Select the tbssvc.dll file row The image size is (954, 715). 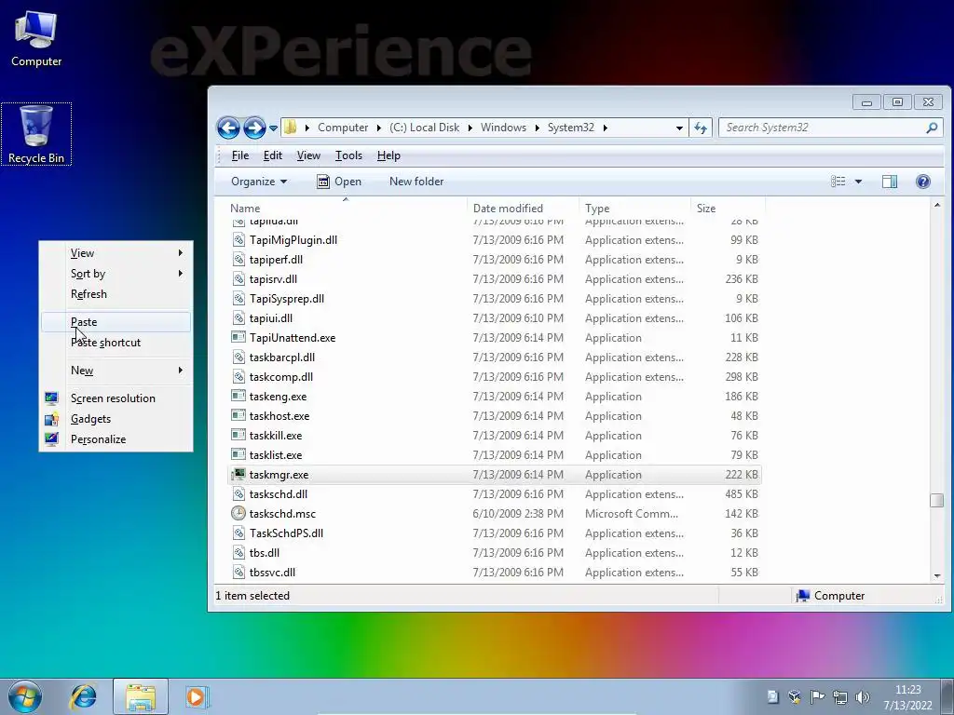[x=494, y=573]
